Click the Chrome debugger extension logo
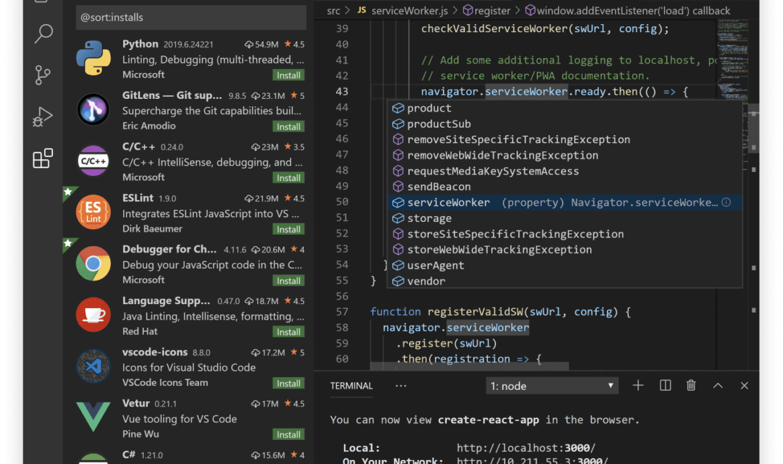The width and height of the screenshot is (783, 464). coord(94,263)
